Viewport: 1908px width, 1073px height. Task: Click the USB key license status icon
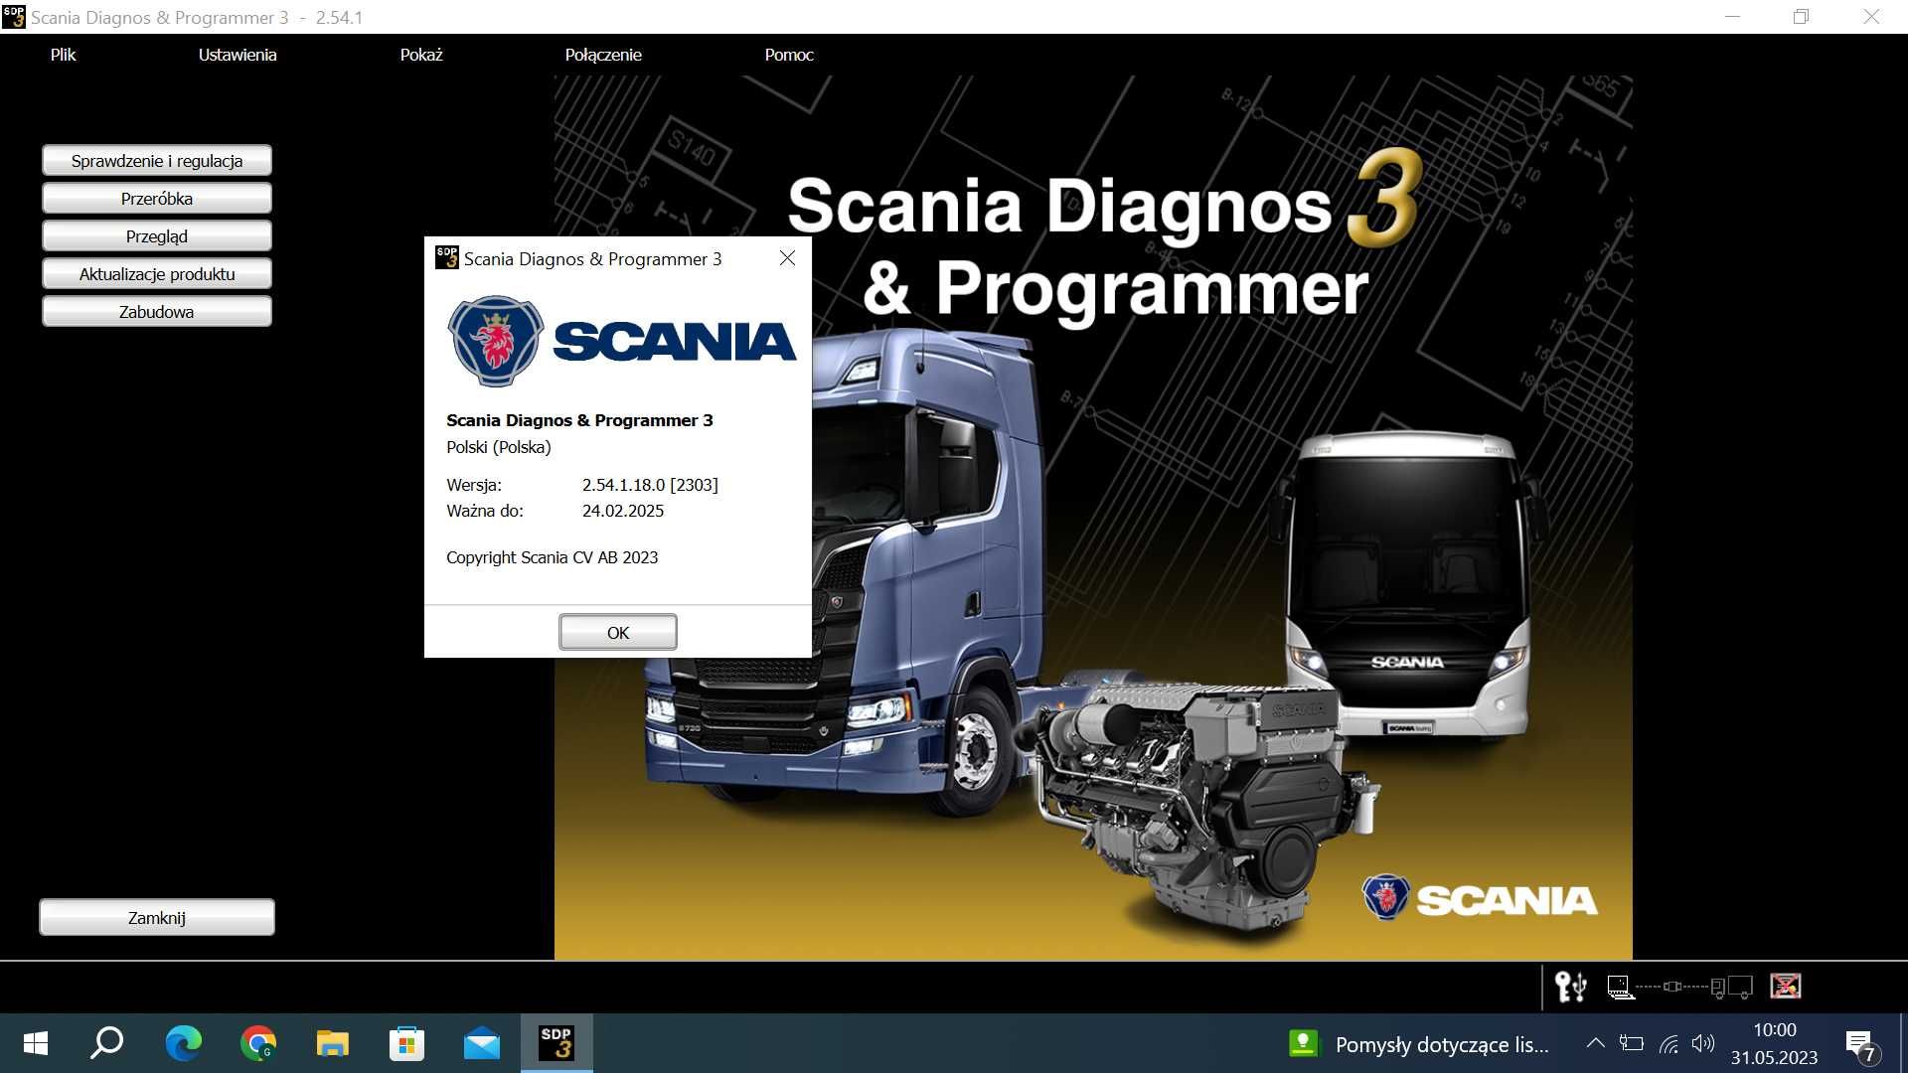pos(1570,987)
